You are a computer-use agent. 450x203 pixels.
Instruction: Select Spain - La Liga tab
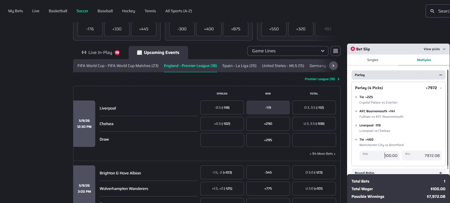240,66
